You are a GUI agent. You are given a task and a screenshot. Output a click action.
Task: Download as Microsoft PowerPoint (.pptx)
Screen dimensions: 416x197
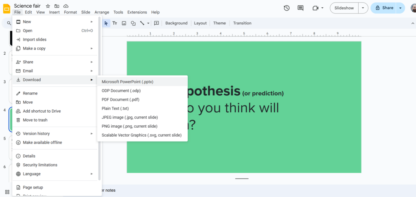click(x=127, y=81)
